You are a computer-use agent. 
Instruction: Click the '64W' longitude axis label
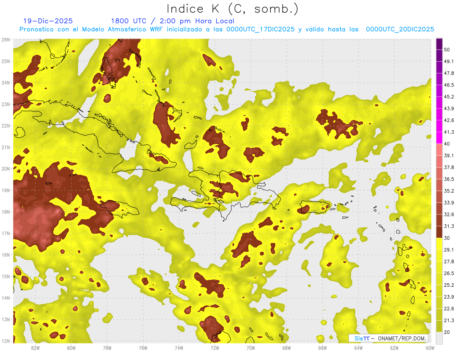358,348
